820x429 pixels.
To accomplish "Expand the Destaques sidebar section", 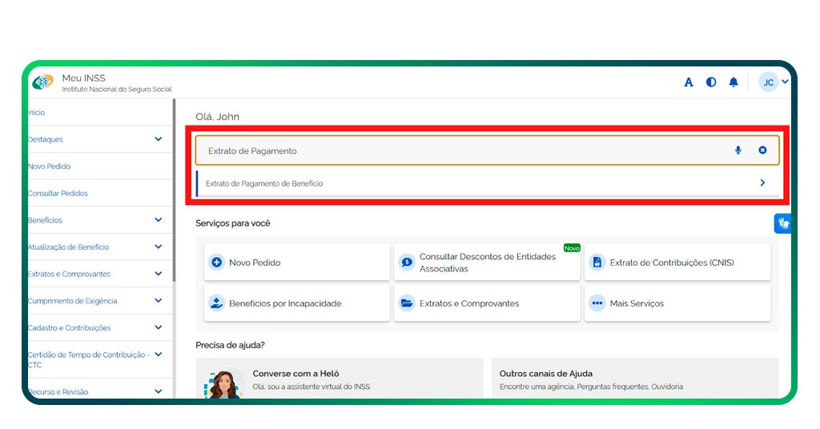I will point(158,139).
